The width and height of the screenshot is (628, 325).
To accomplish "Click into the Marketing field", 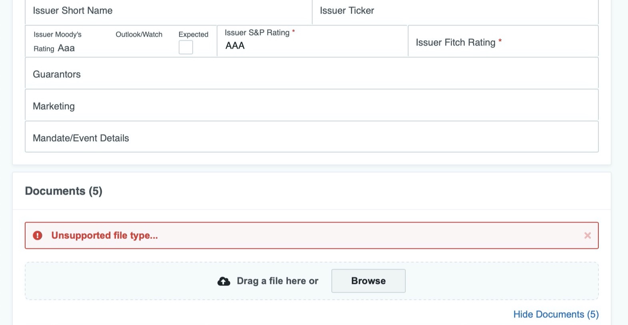I will 311,106.
